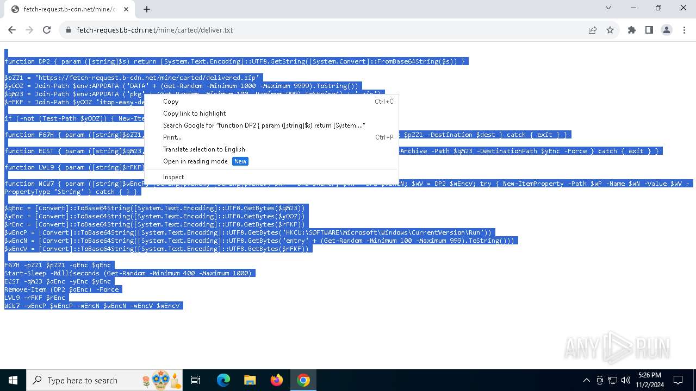This screenshot has height=391, width=696.
Task: Switch to Chrome on the taskbar
Action: [303, 380]
